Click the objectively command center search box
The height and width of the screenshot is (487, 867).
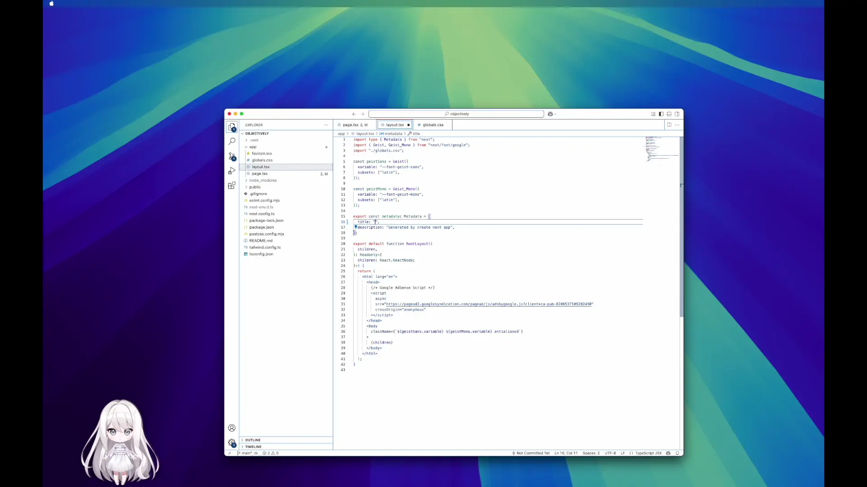tap(456, 114)
